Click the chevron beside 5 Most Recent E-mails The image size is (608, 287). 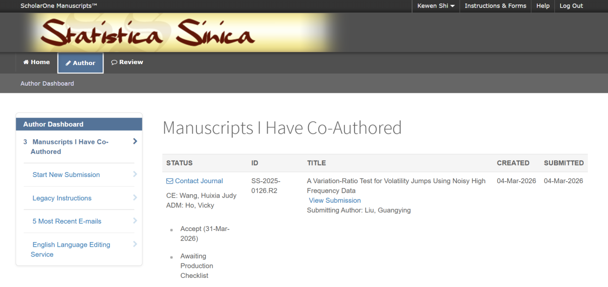(135, 221)
